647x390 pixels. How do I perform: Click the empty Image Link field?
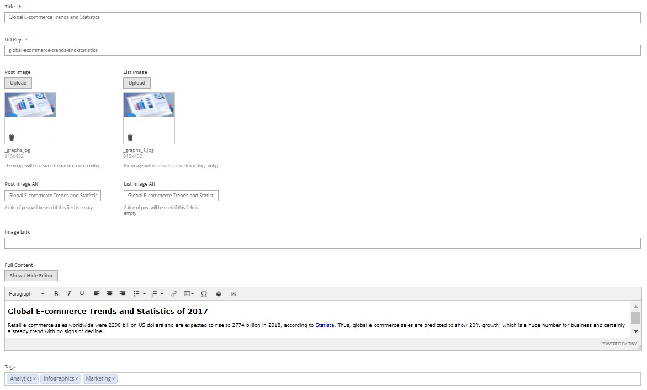322,243
